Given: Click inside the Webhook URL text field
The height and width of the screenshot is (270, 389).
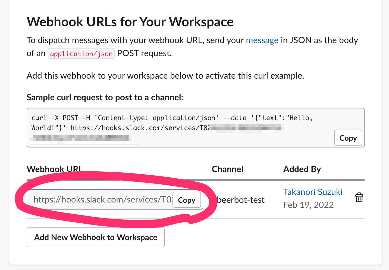Looking at the screenshot, I should coord(101,200).
